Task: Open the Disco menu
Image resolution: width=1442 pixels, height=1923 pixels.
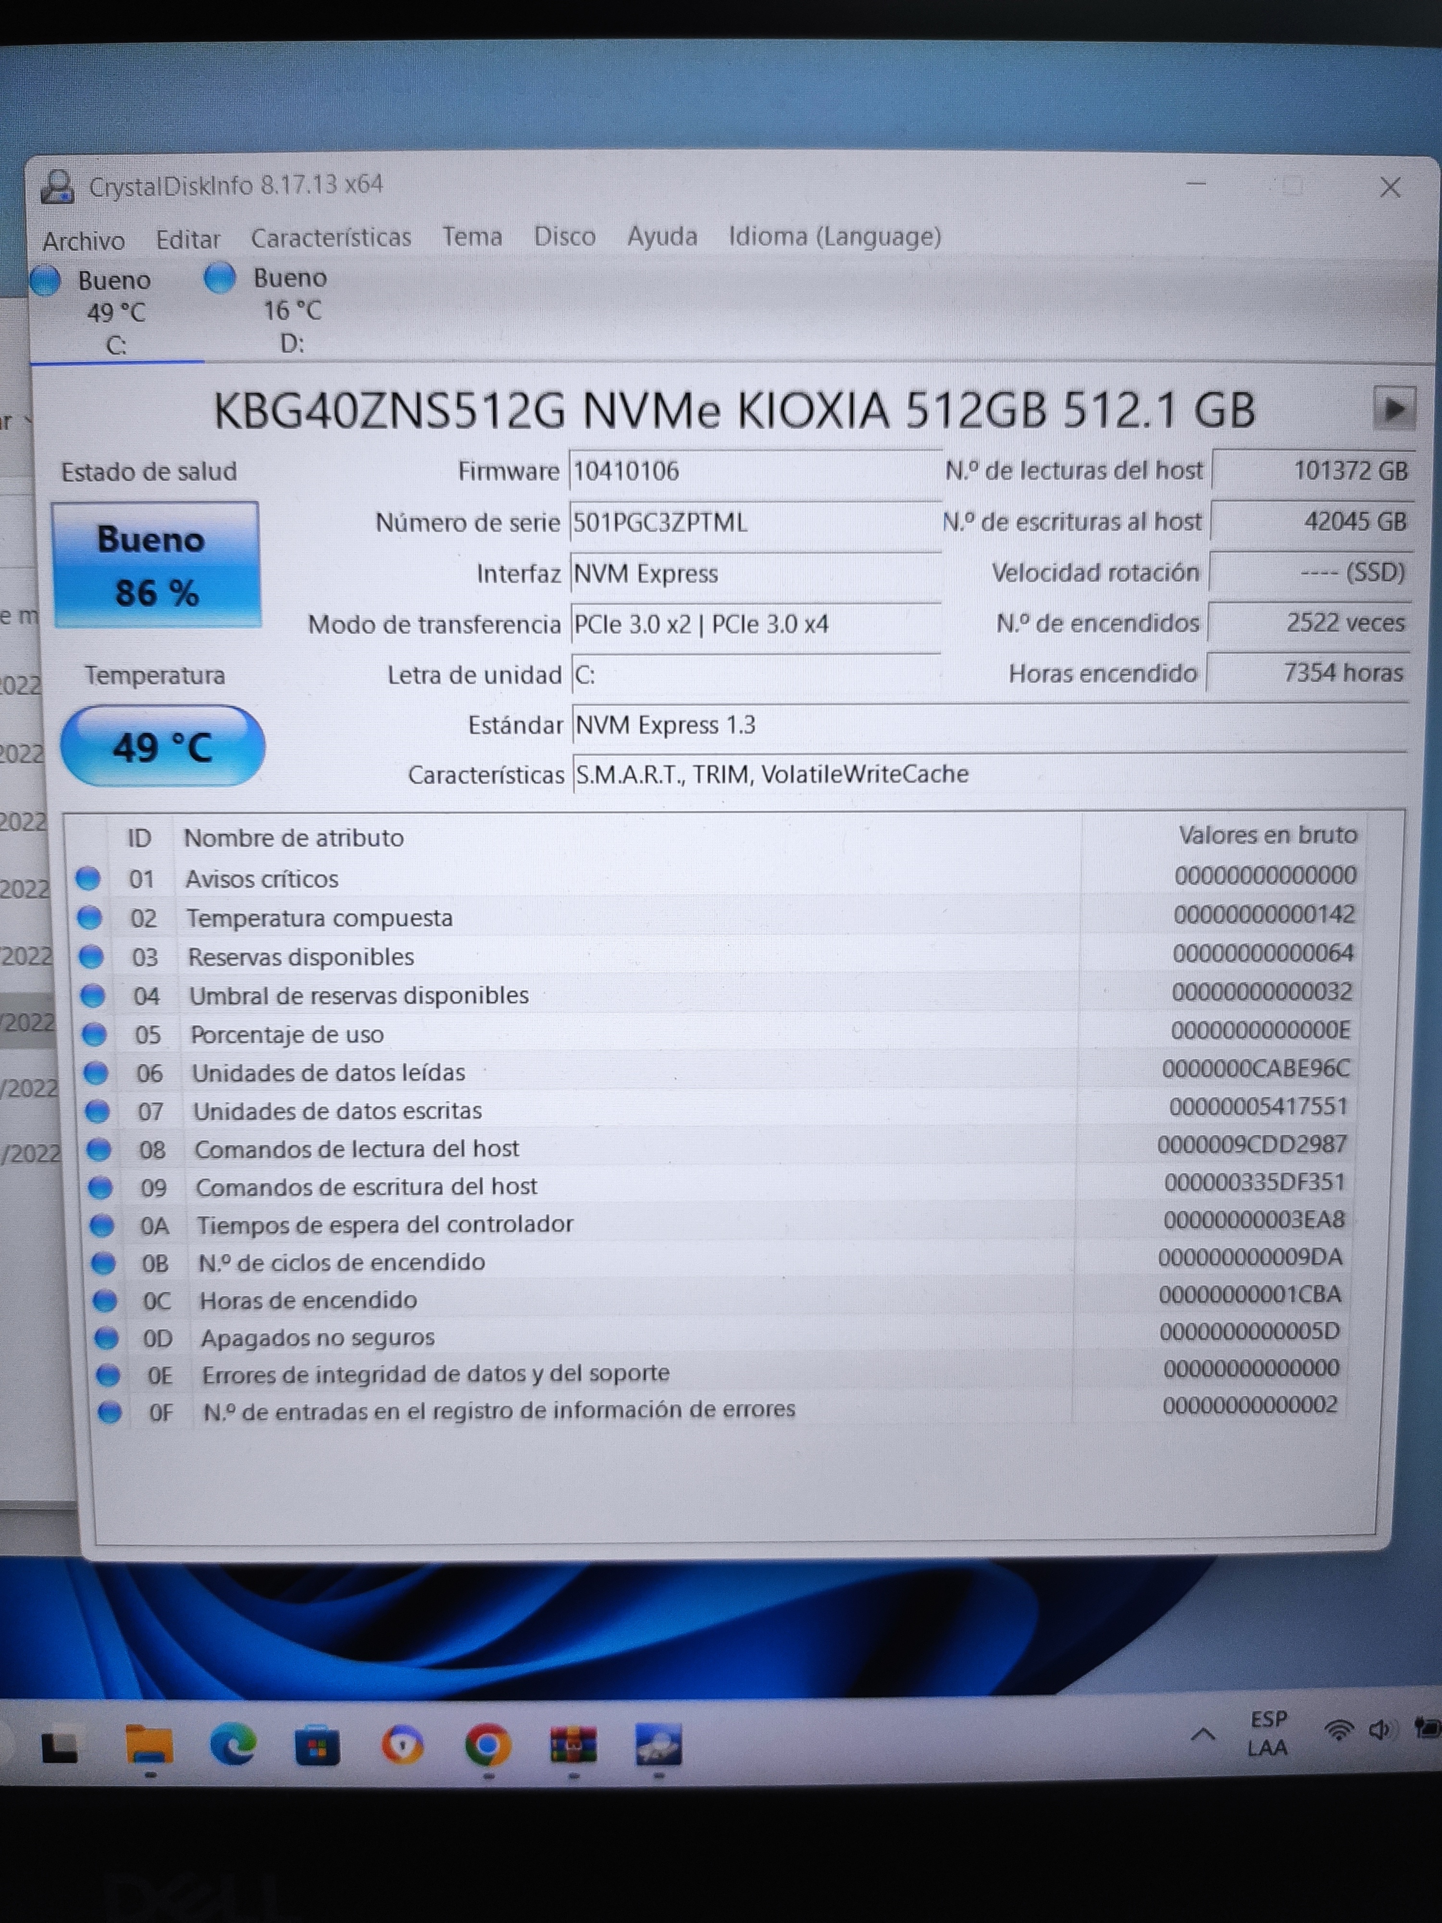Action: 564,237
